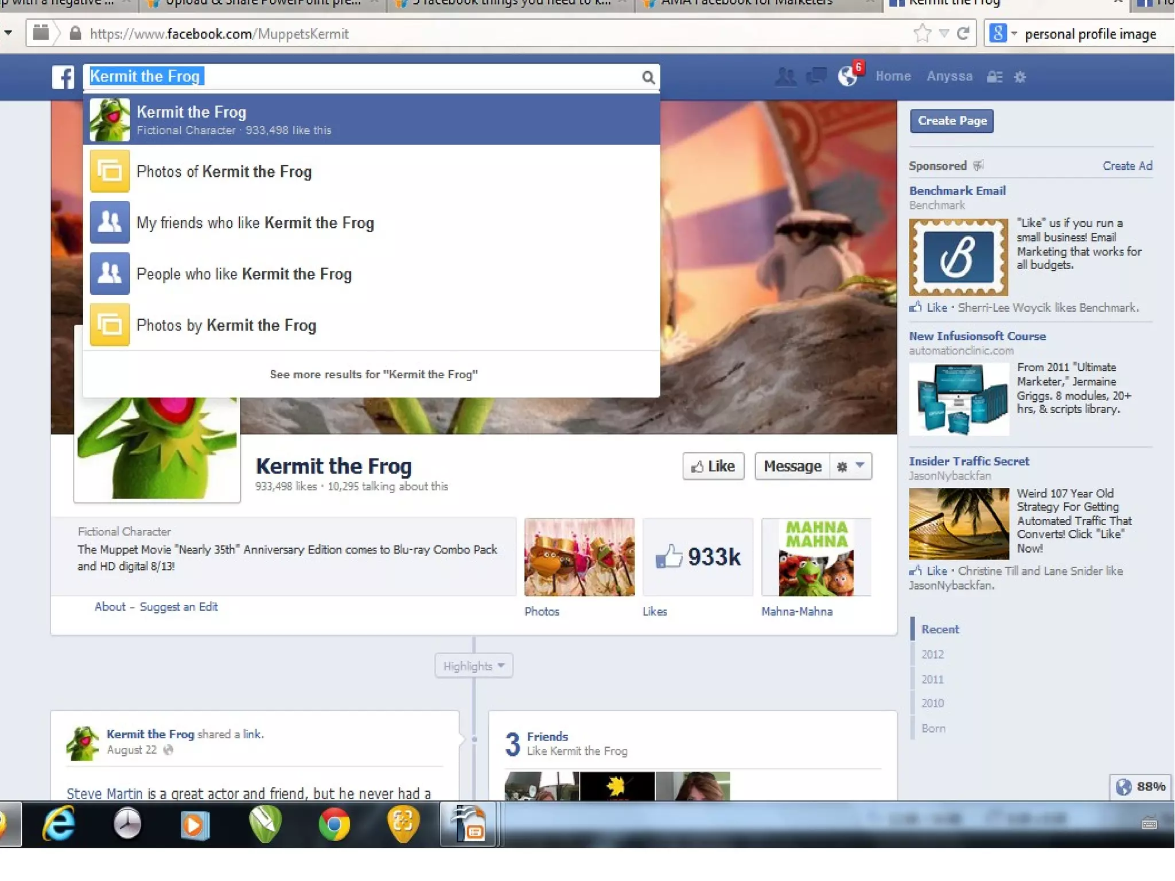Click the Facebook logo icon
Viewport: 1175px width, 881px height.
point(63,77)
